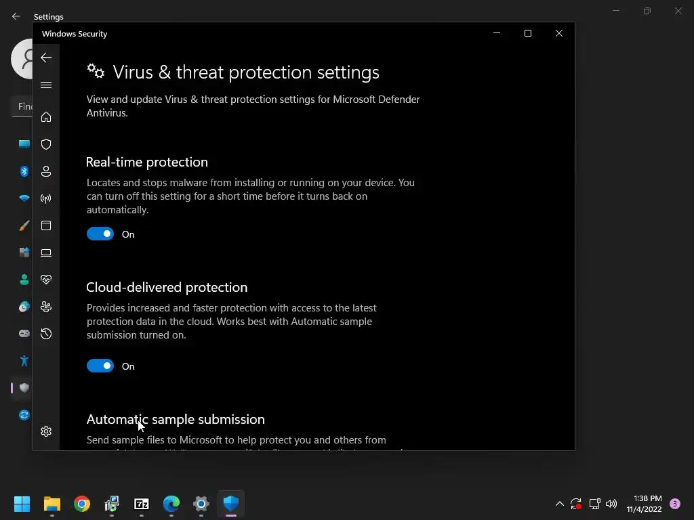Viewport: 694px width, 520px height.
Task: Open Protection history clock icon
Action: click(x=46, y=334)
